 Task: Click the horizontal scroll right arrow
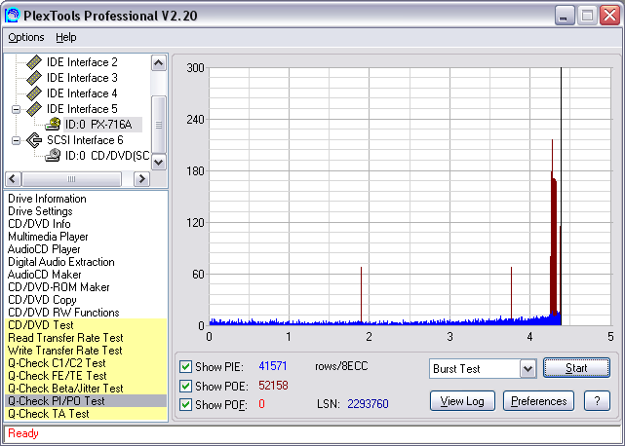point(141,179)
